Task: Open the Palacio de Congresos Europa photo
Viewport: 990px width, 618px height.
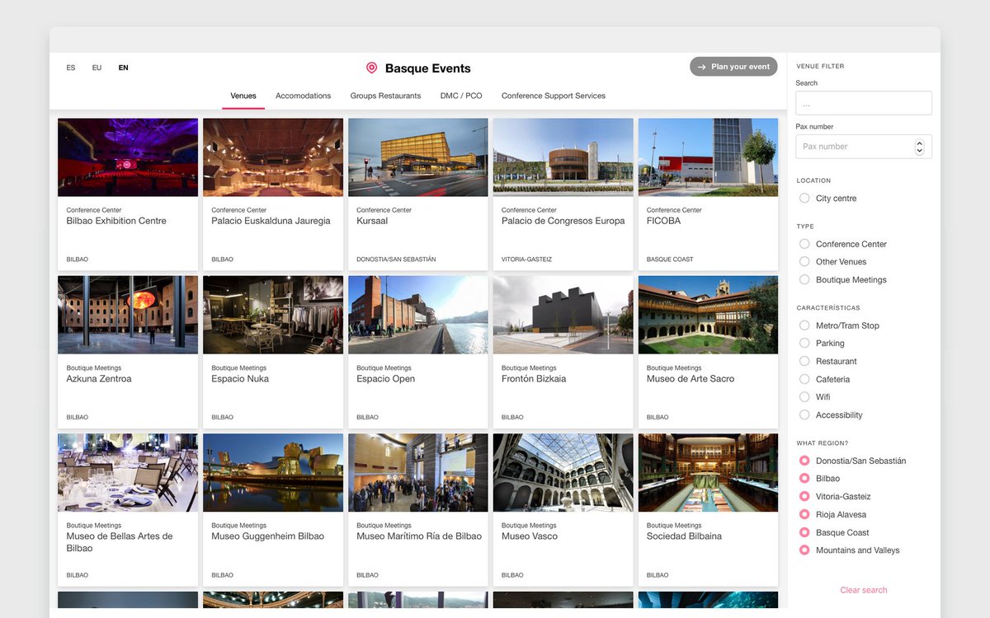Action: click(563, 157)
